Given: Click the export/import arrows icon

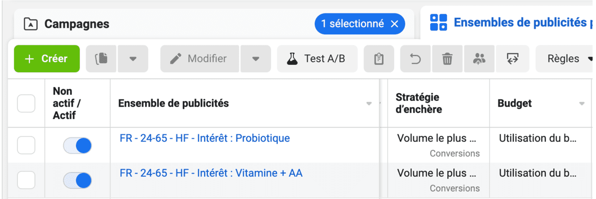Looking at the screenshot, I should pyautogui.click(x=512, y=58).
